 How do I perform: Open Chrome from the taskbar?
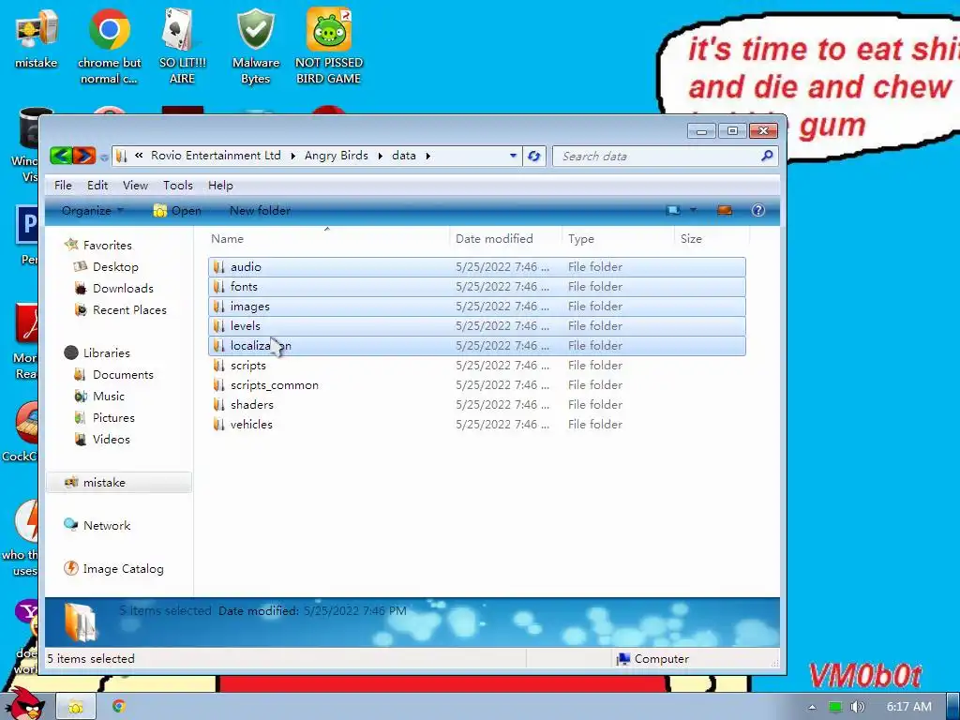click(x=119, y=706)
